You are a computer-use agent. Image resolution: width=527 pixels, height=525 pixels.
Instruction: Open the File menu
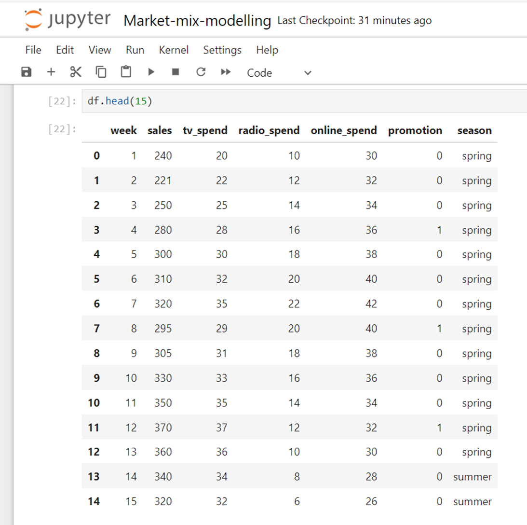[32, 50]
